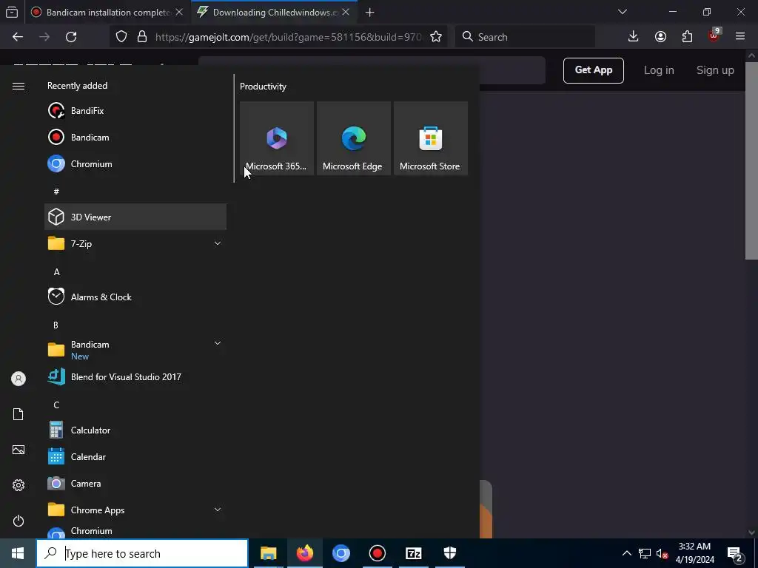Screen dimensions: 758x568
Task: Expand the 7-Zip folder
Action: 135,243
